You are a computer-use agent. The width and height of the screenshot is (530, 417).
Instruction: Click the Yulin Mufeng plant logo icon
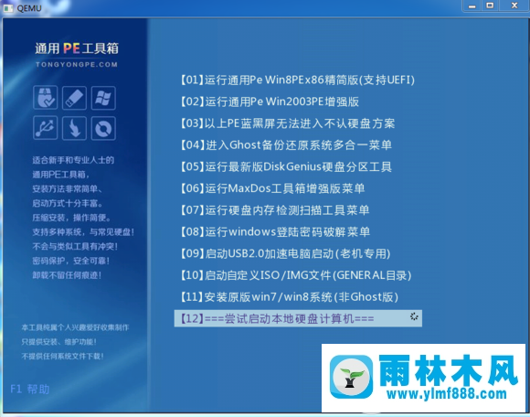coord(351,377)
